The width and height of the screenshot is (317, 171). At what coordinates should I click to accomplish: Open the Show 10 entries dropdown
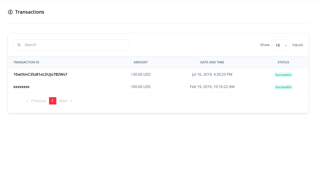(x=281, y=45)
